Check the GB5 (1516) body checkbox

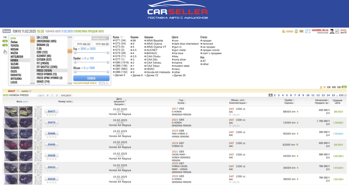coord(114,63)
